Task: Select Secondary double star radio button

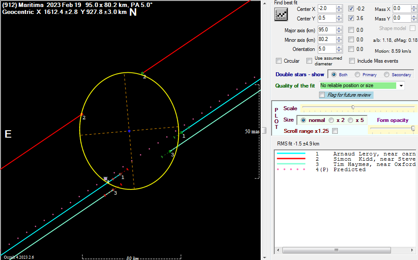Action: tap(387, 74)
